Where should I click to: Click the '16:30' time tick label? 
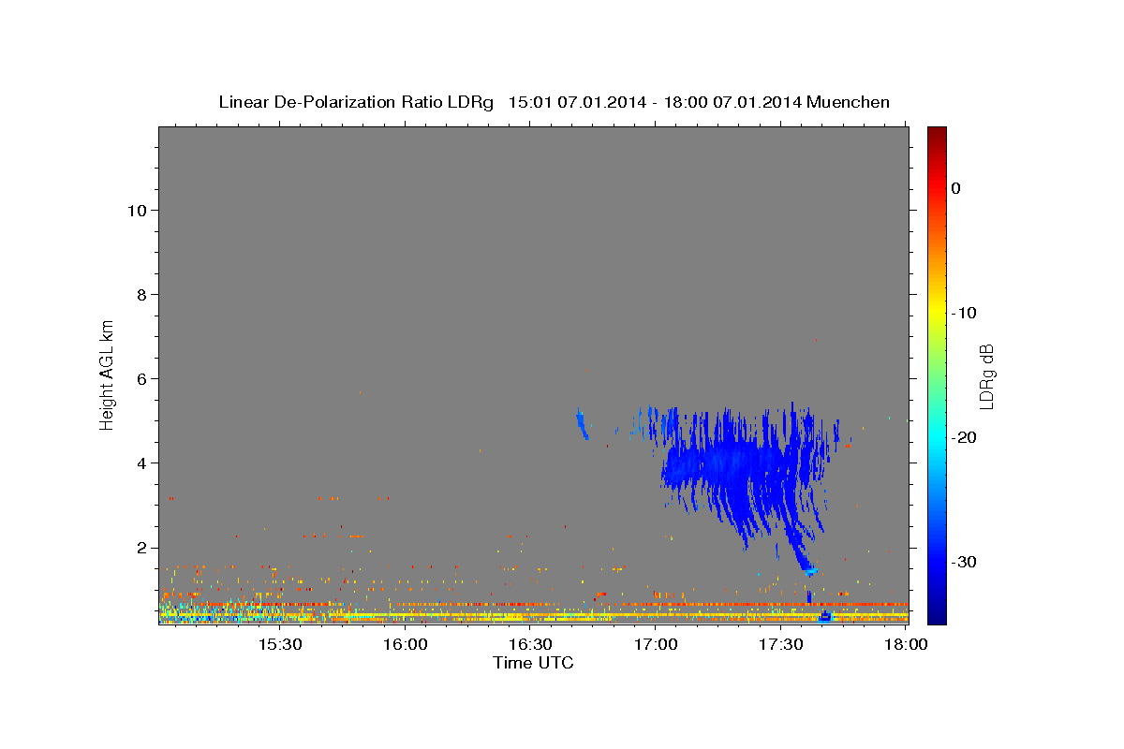click(x=530, y=645)
